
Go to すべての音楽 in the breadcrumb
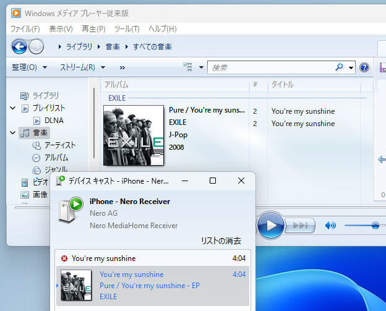[152, 46]
